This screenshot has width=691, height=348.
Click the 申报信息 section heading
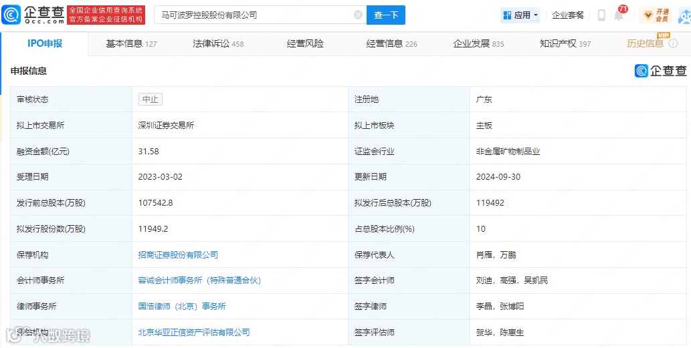coord(29,71)
